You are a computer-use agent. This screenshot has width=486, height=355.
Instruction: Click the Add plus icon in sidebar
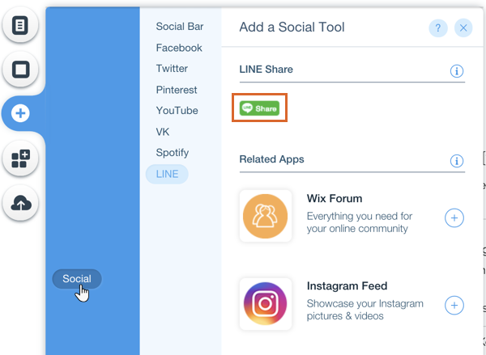click(x=20, y=114)
